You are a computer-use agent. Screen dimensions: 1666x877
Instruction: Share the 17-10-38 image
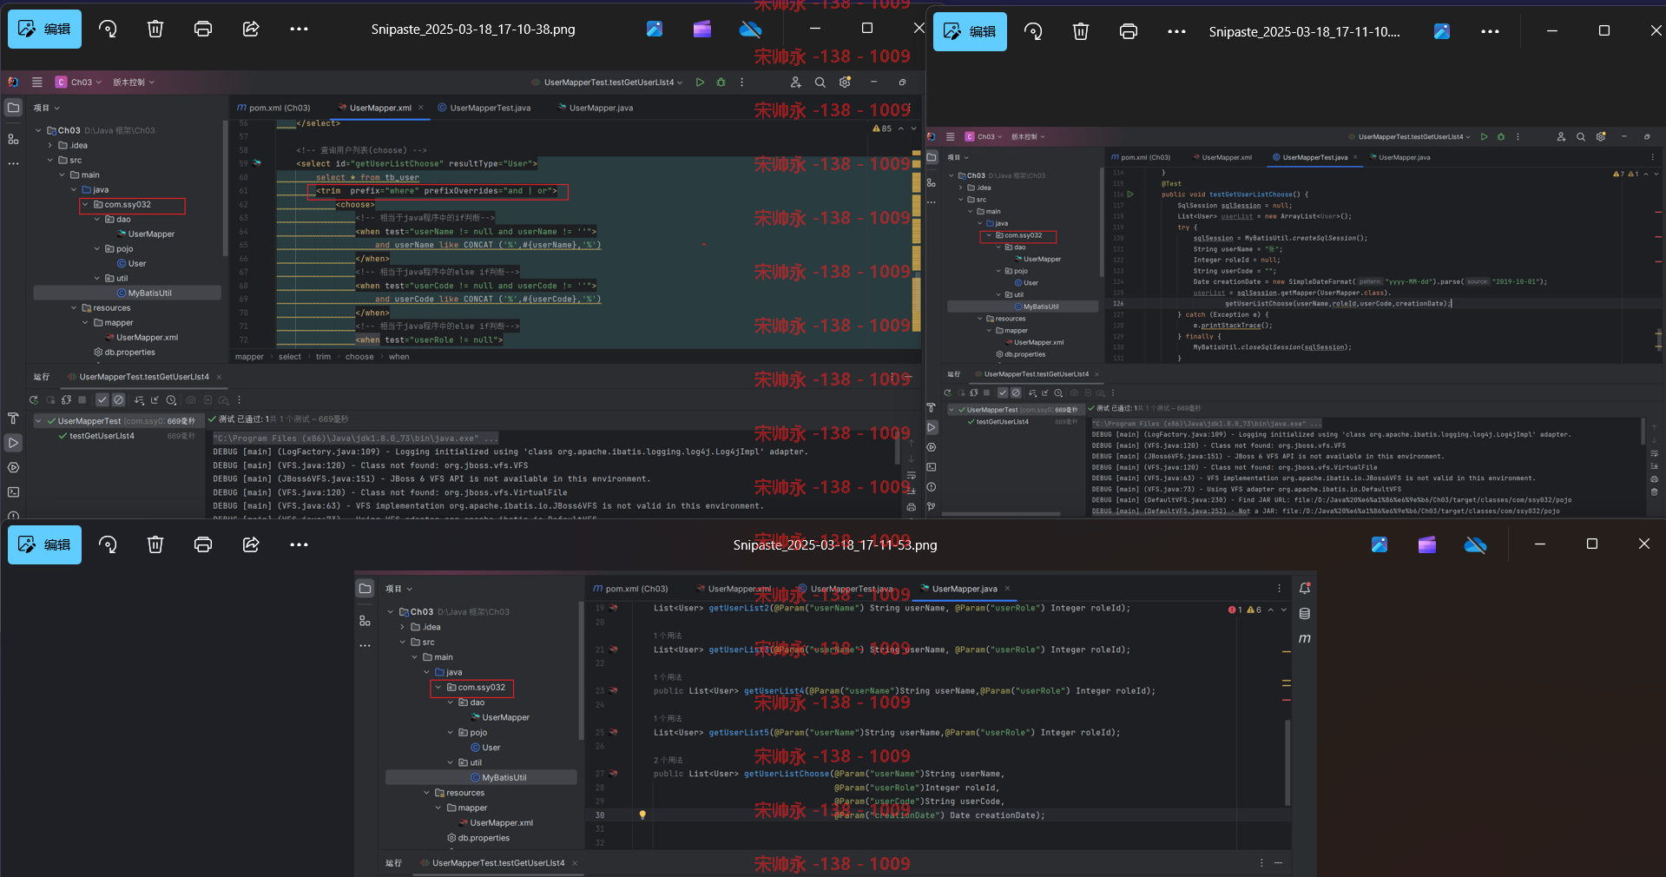pos(251,29)
